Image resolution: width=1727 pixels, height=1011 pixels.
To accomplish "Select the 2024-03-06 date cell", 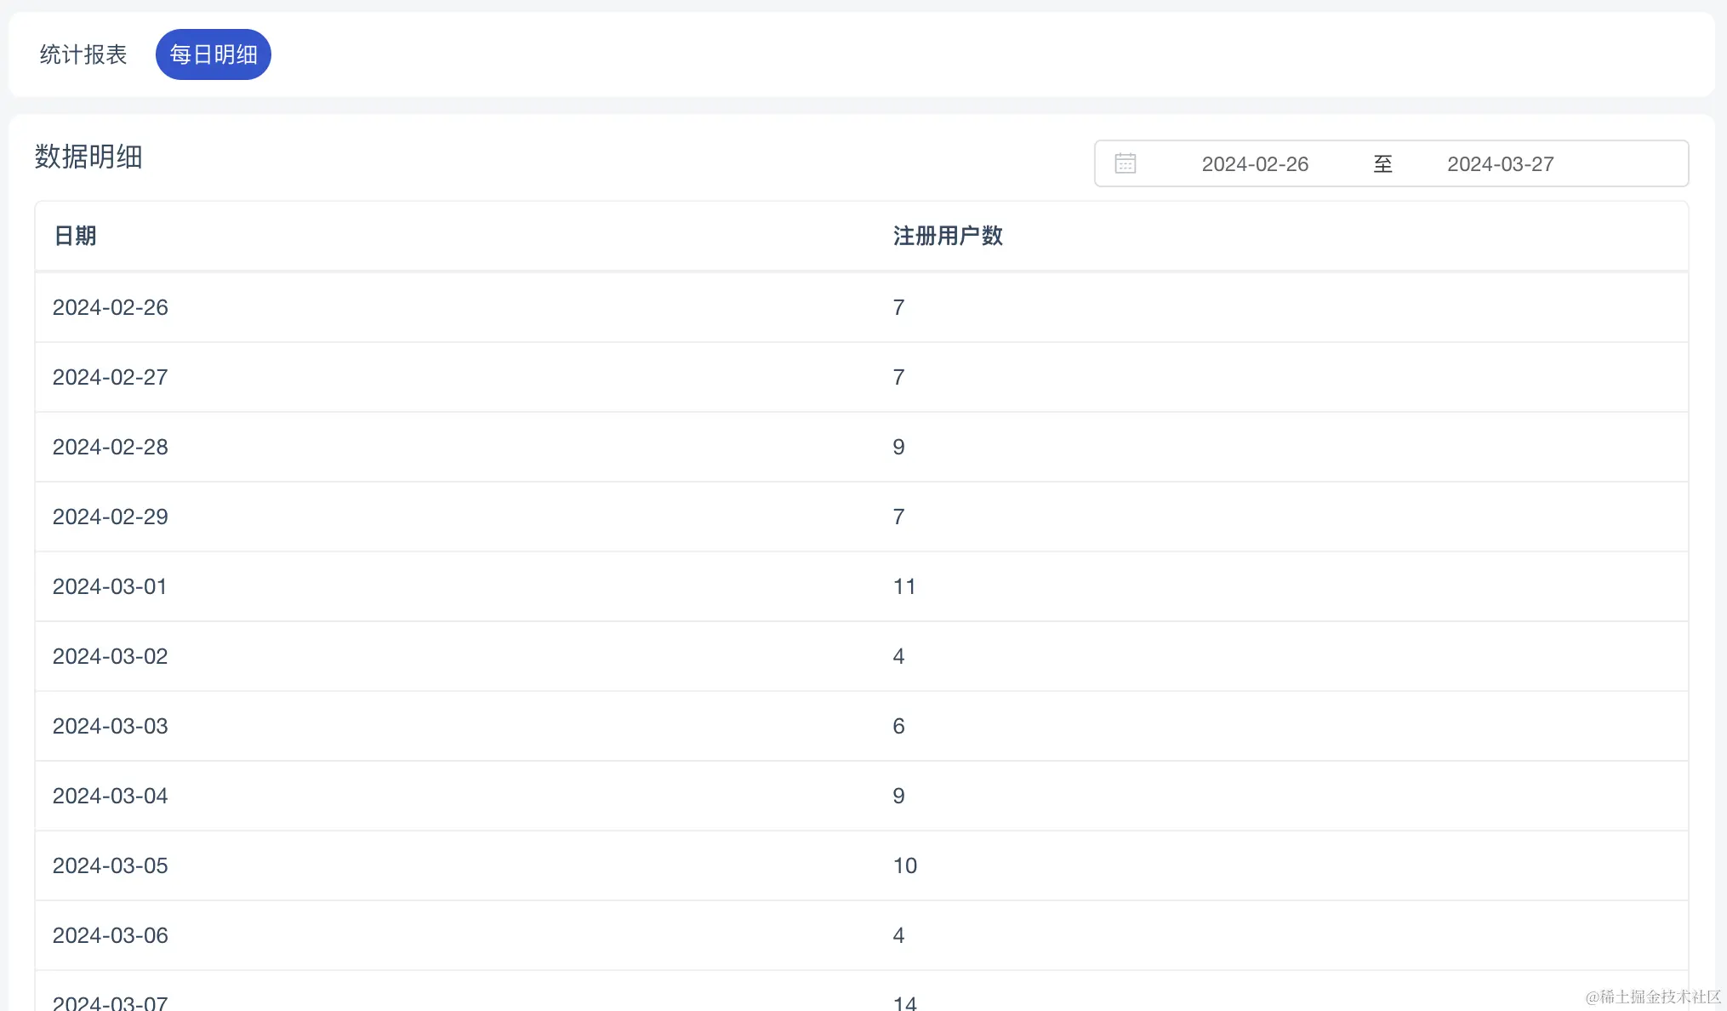I will point(111,935).
